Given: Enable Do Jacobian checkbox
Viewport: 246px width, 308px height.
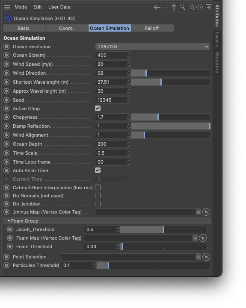Looking at the screenshot, I should [98, 204].
